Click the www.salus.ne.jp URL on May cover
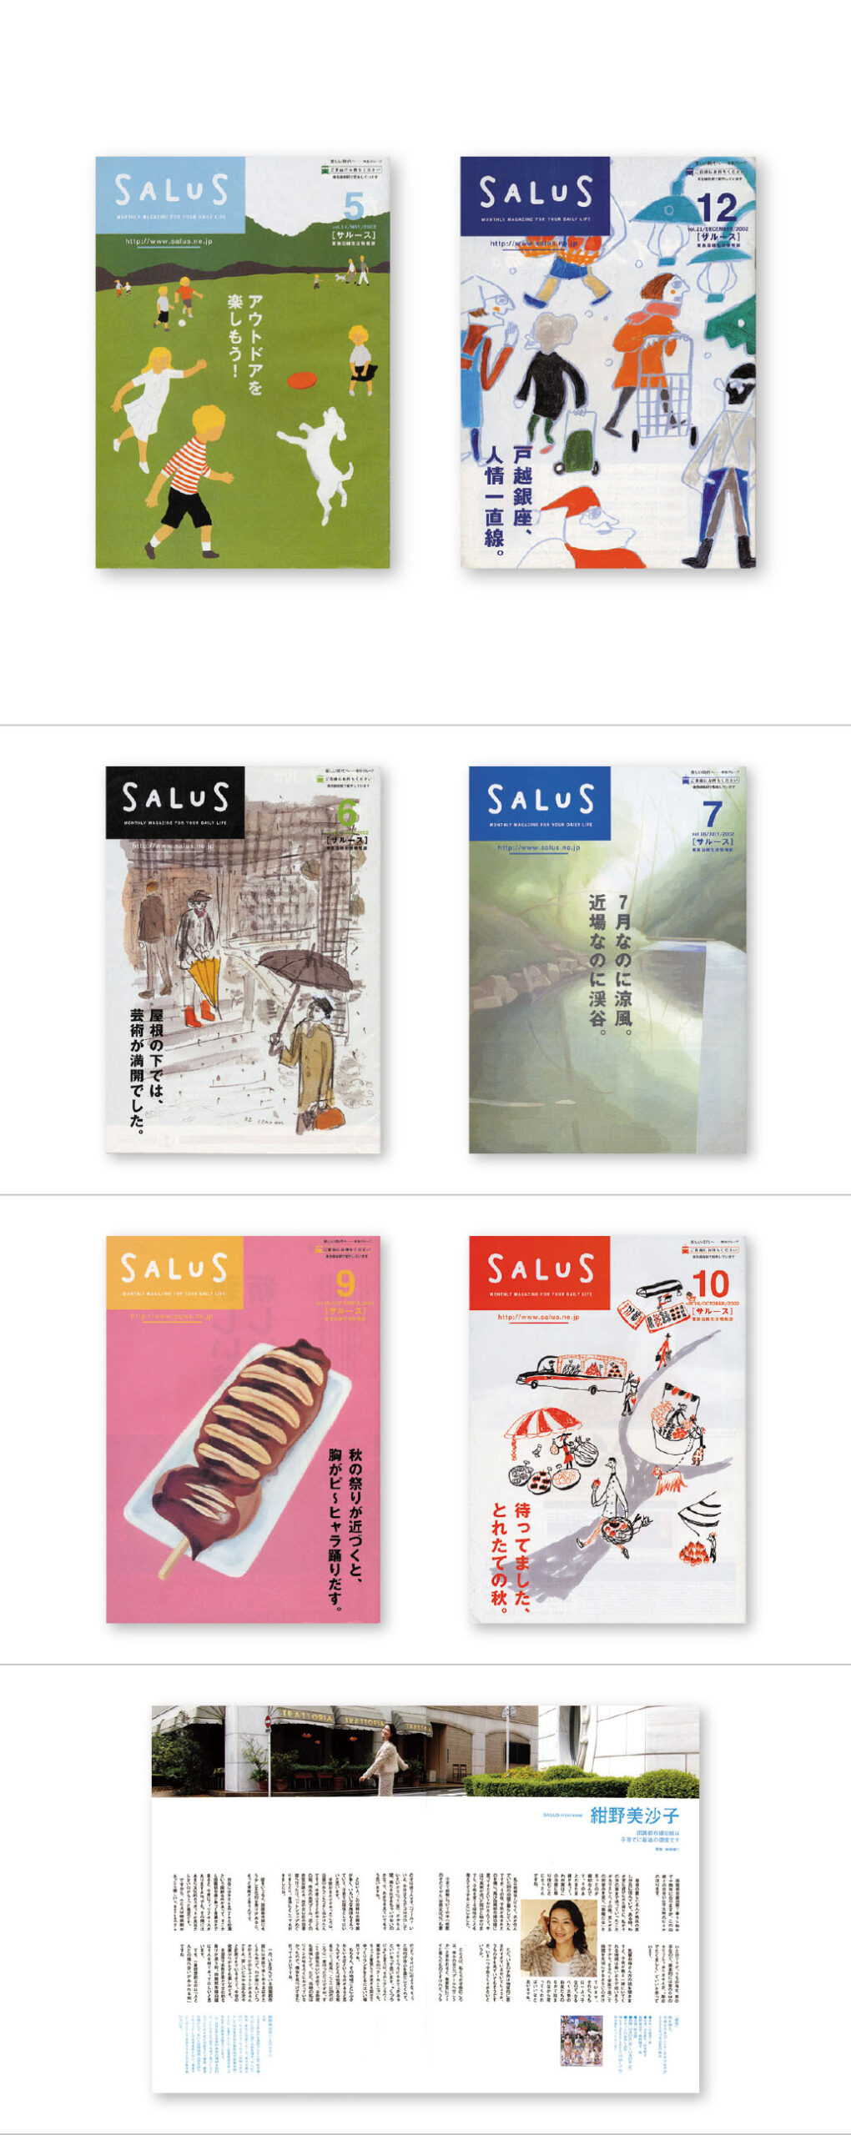 point(169,241)
